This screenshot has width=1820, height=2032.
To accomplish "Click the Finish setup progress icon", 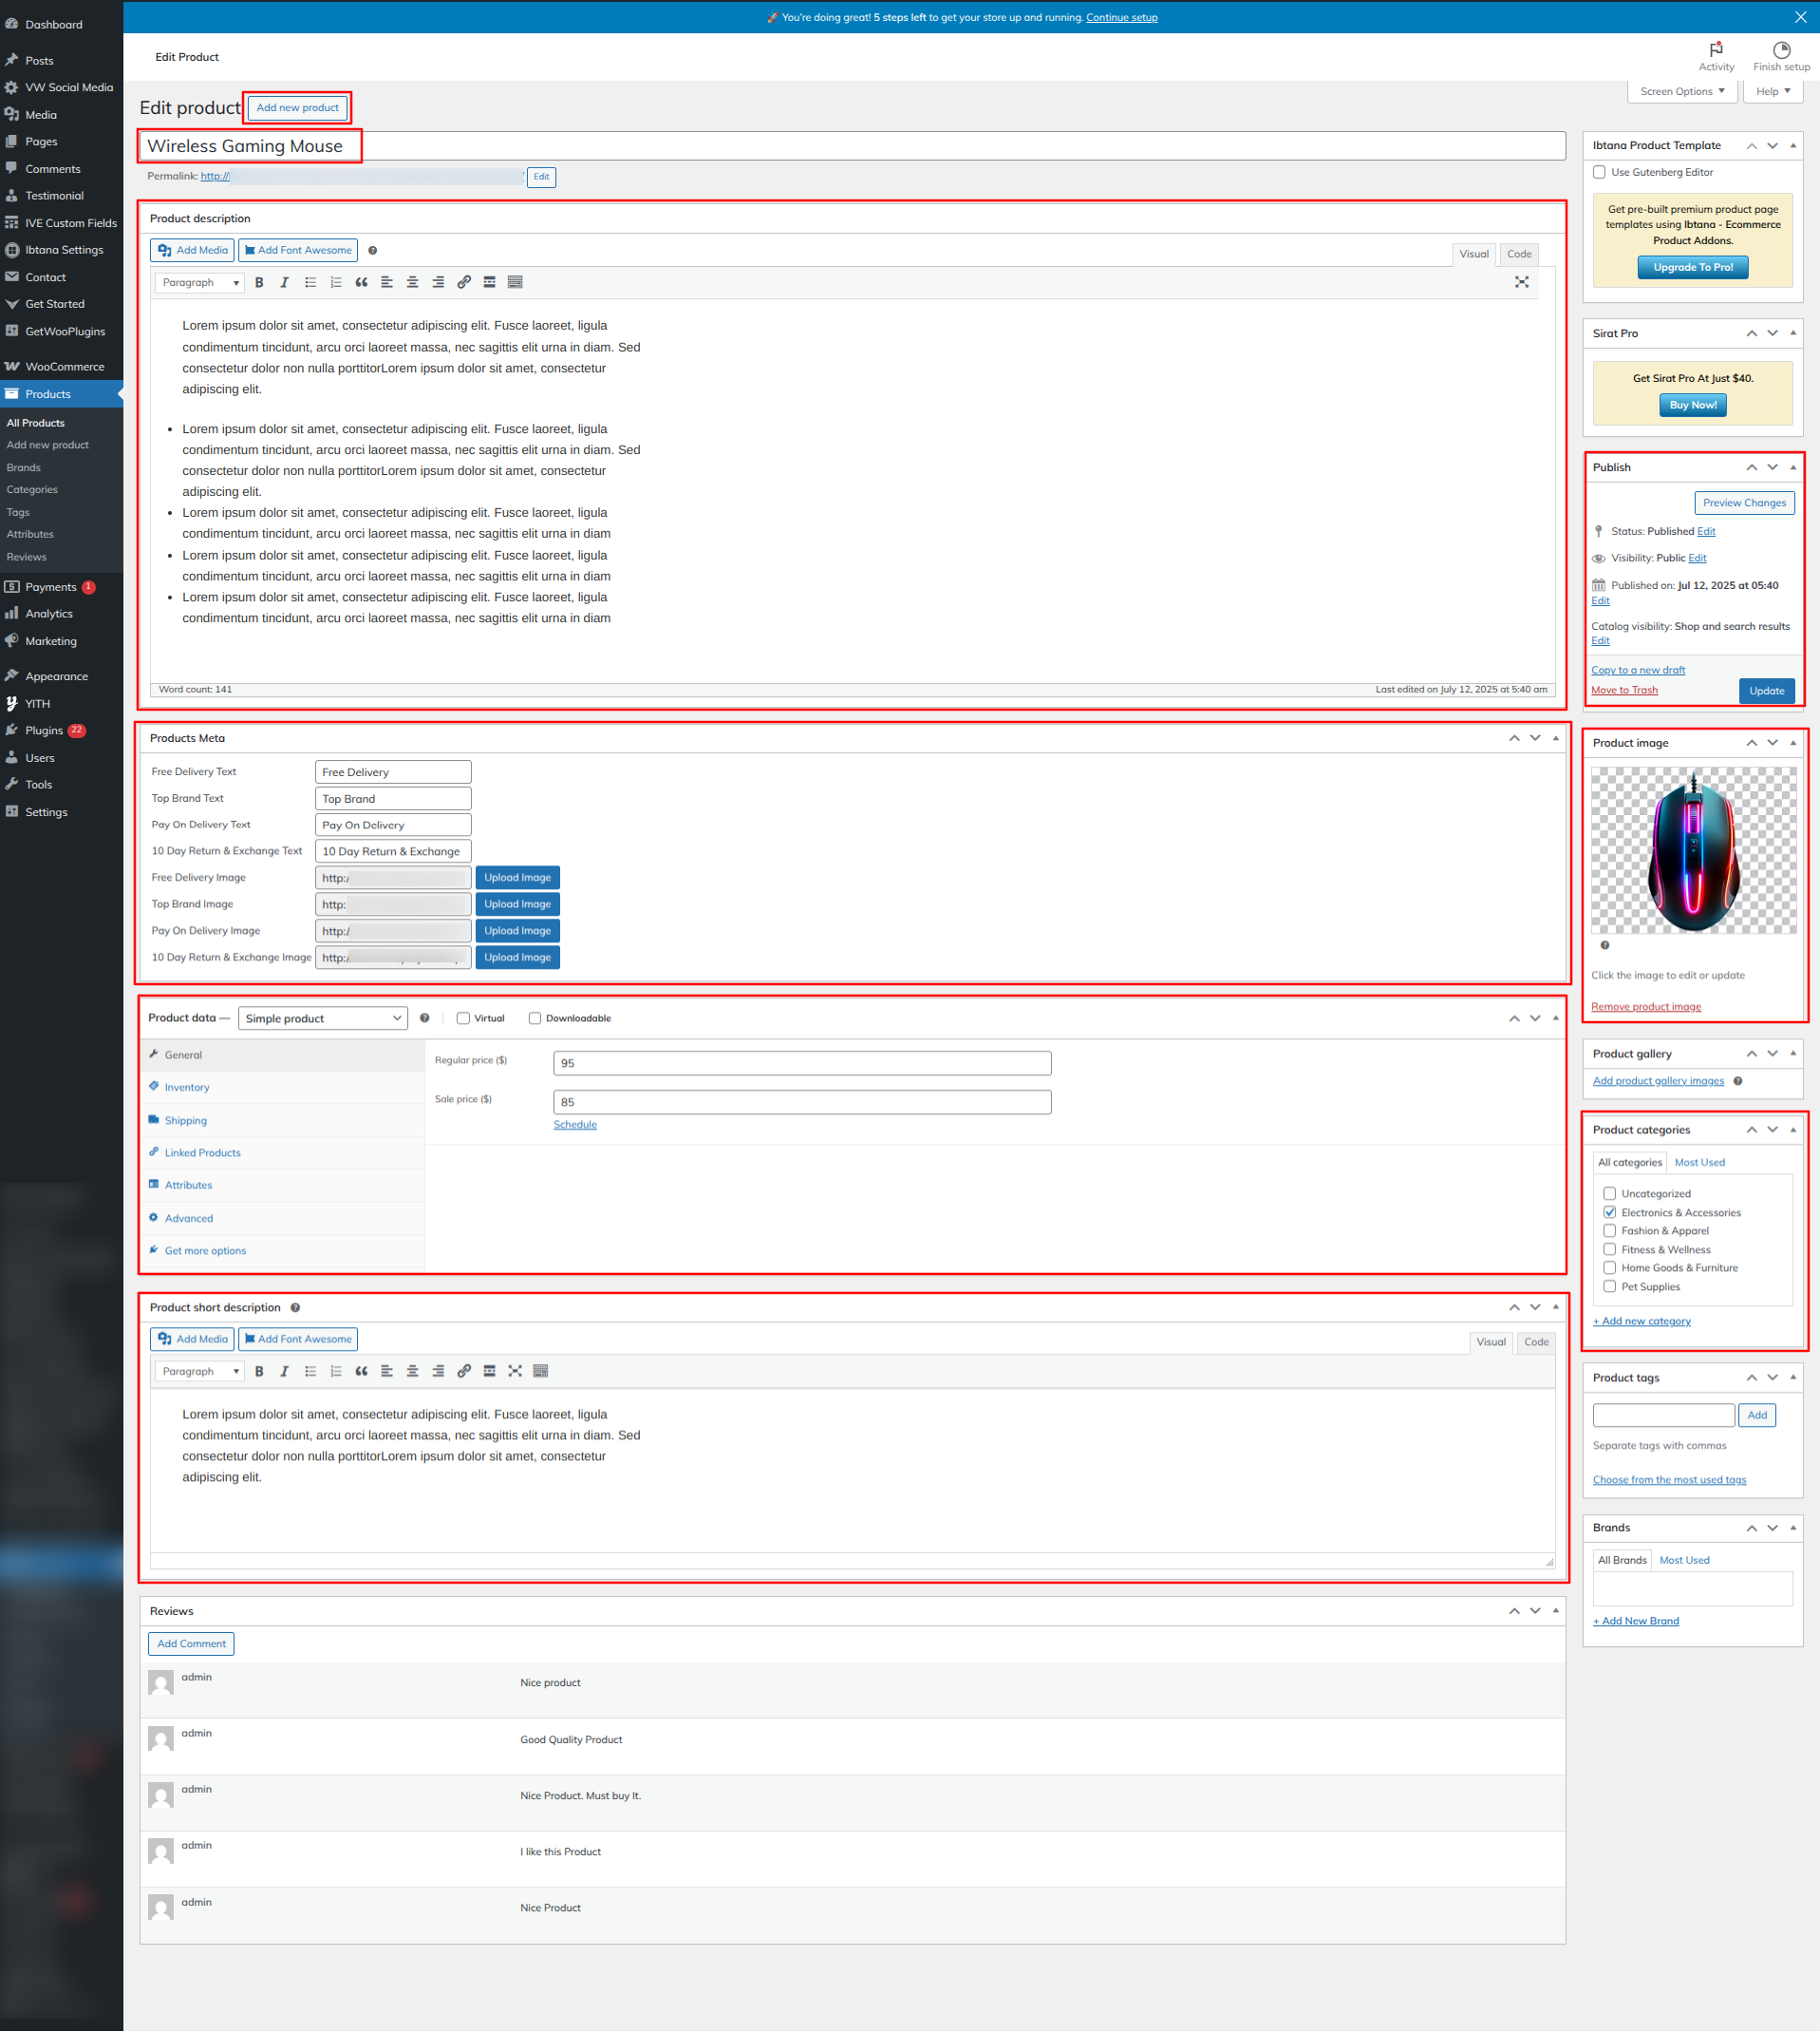I will pos(1781,50).
